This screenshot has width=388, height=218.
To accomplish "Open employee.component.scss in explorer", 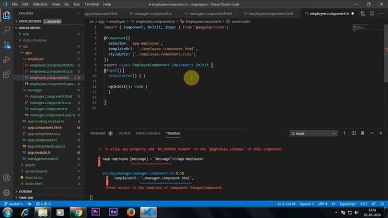I will tap(51, 71).
